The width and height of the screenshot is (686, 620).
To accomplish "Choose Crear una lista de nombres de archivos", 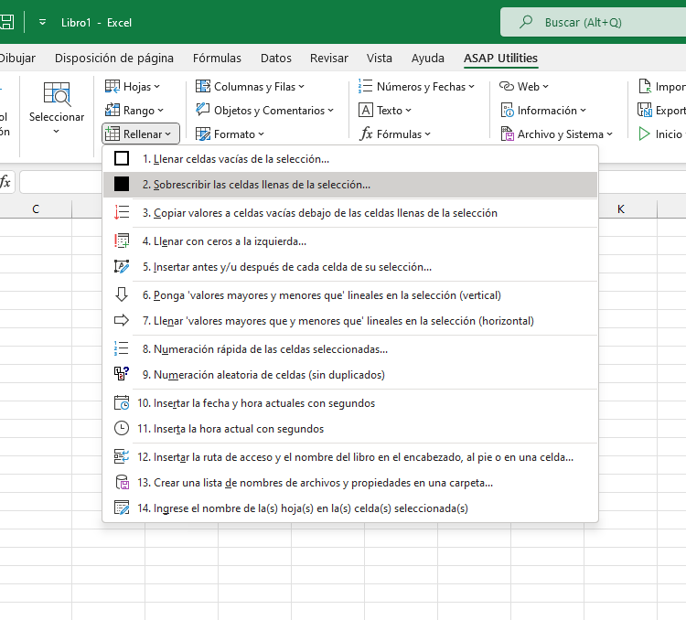I will point(350,483).
